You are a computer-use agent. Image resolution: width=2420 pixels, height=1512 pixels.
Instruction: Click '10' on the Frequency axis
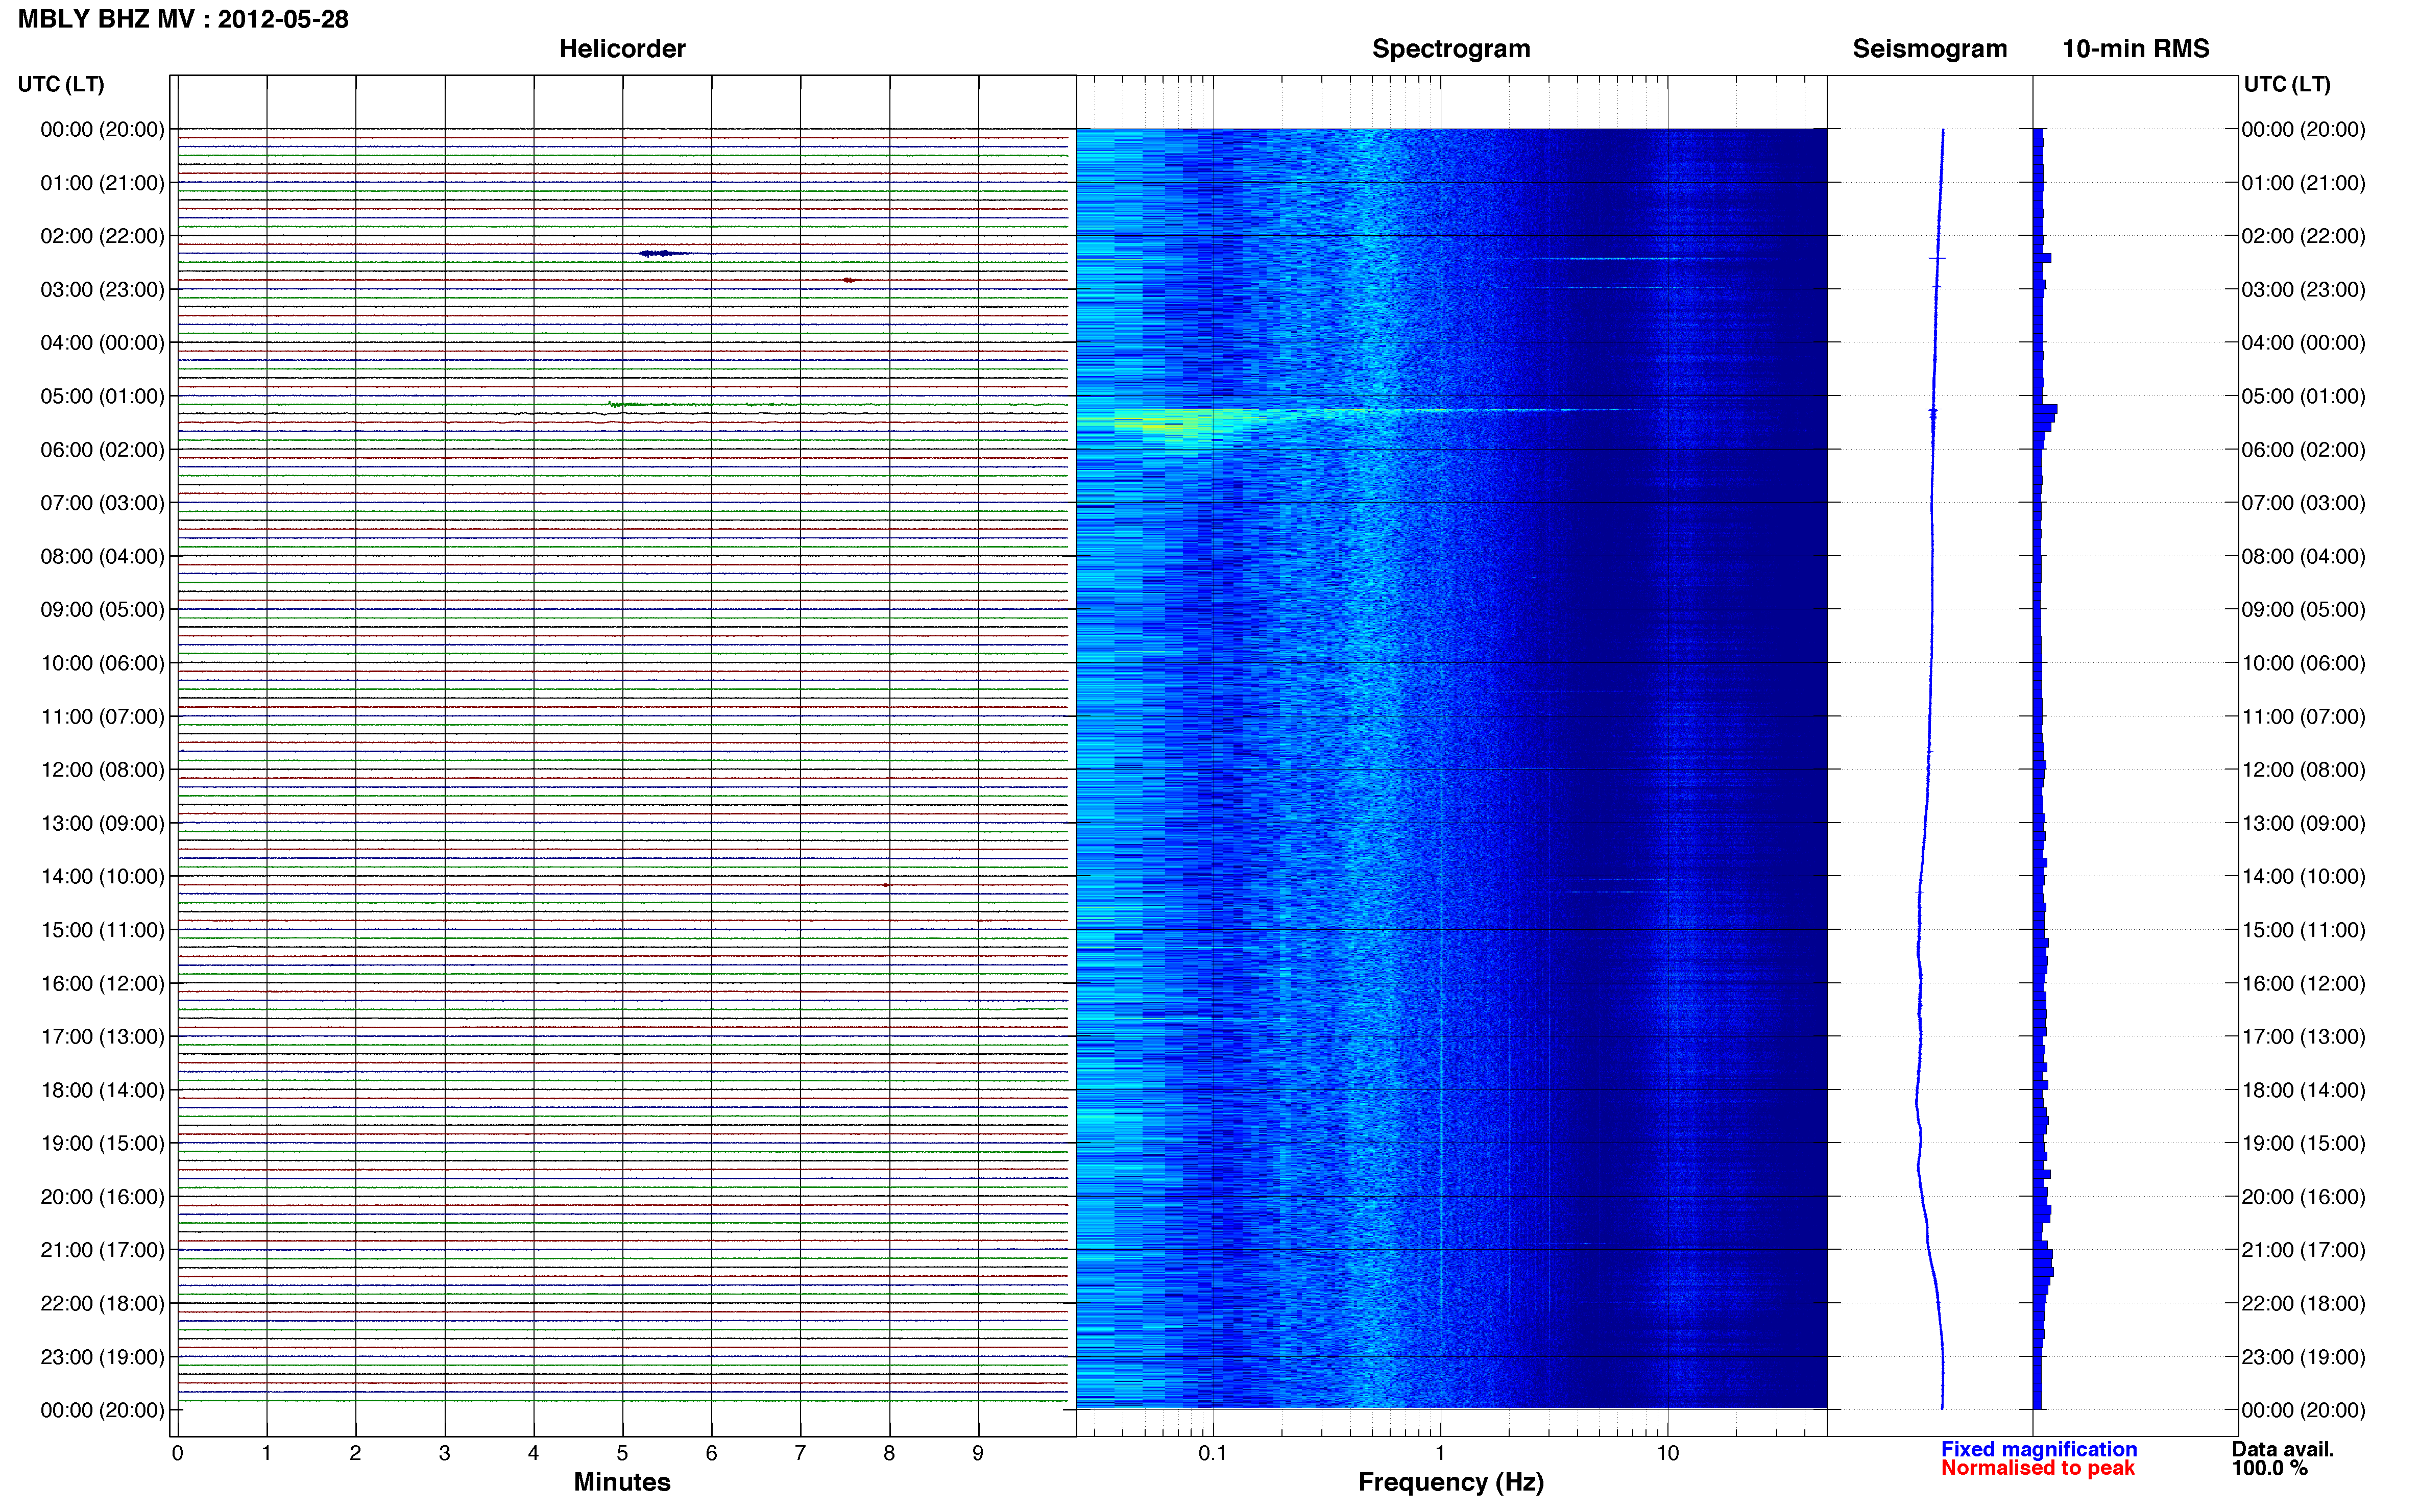(x=1667, y=1453)
